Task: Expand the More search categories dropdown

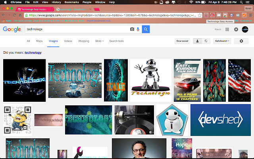Action: (100, 41)
